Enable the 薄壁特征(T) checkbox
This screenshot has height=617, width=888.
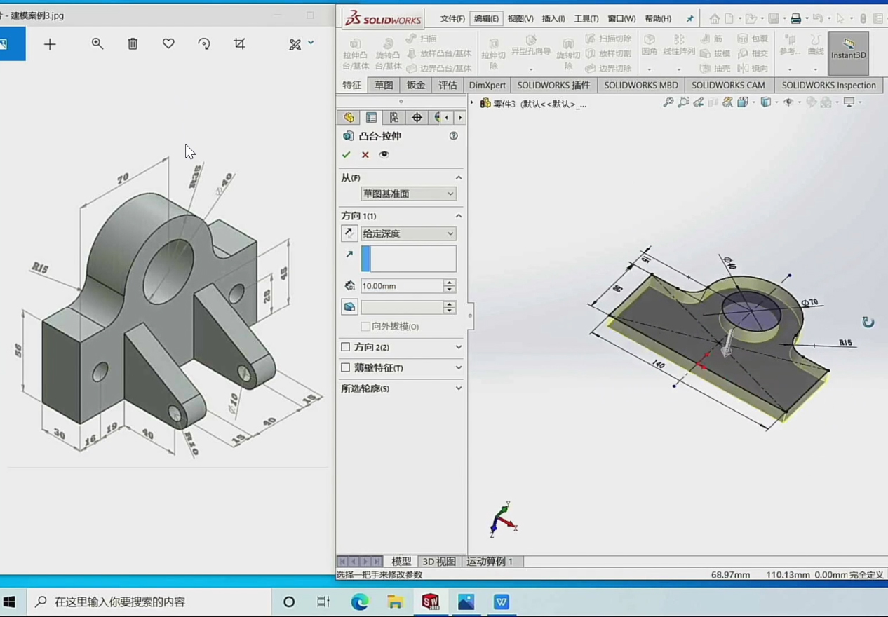click(x=345, y=367)
